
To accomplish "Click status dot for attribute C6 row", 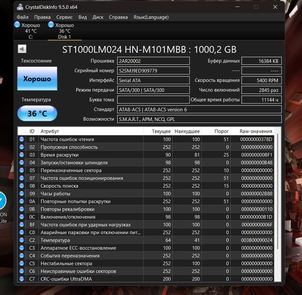I will coord(21,271).
